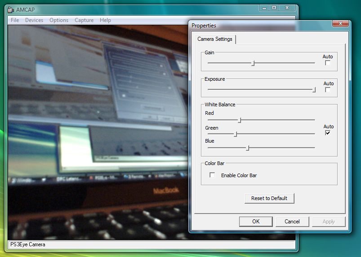Close the Properties dialog window

[340, 23]
